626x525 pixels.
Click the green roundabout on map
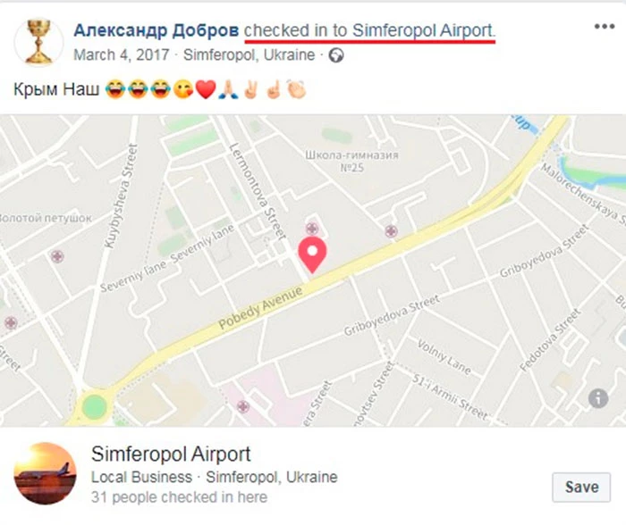point(94,407)
